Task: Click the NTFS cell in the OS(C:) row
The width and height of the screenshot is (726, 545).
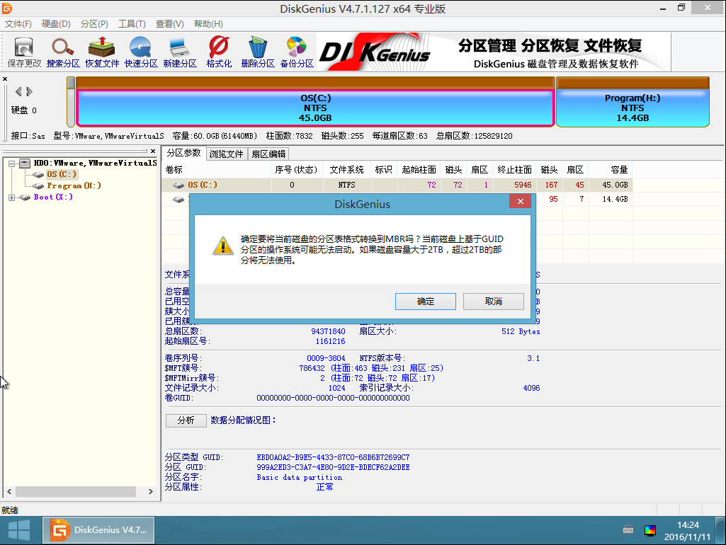Action: [346, 185]
